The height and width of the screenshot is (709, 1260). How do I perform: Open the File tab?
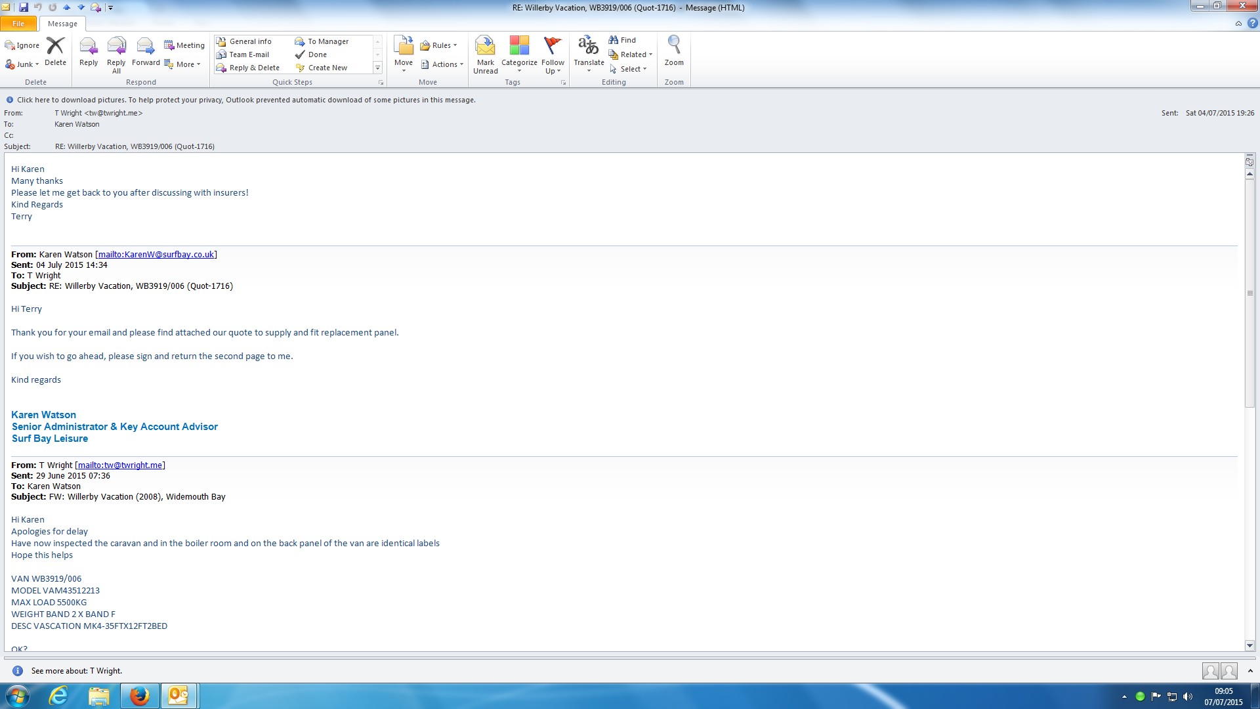[18, 24]
